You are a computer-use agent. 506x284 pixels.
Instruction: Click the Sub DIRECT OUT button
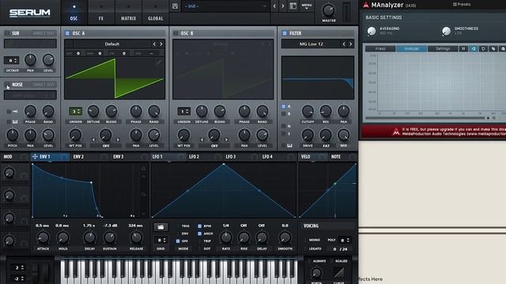click(x=43, y=33)
